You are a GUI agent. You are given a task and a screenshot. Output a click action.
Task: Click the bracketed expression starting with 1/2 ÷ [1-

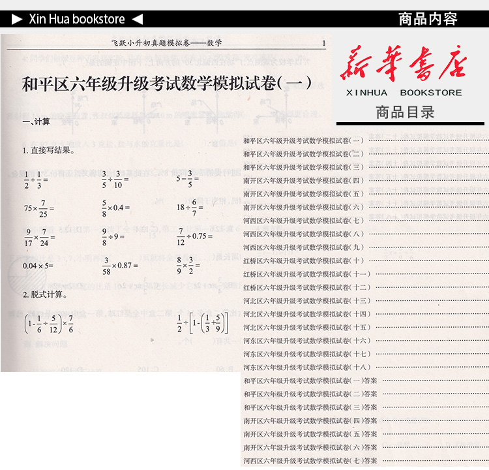click(x=203, y=323)
